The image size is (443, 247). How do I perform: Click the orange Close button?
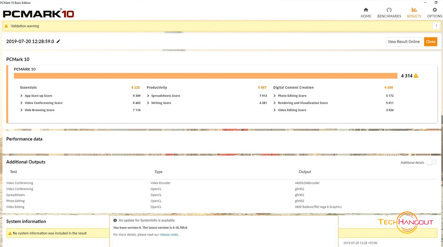pos(430,41)
